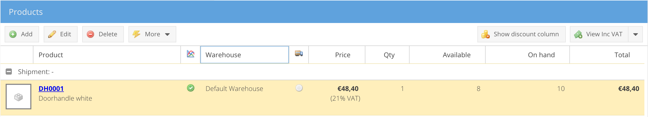This screenshot has height=117, width=648.
Task: Click the delivery truck column header icon
Action: (x=299, y=54)
